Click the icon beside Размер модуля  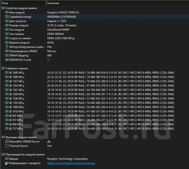coord(7,25)
